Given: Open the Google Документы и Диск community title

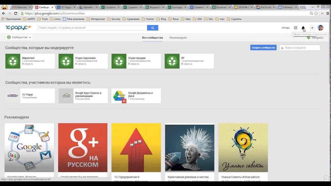Looking at the screenshot, I should click(140, 94).
